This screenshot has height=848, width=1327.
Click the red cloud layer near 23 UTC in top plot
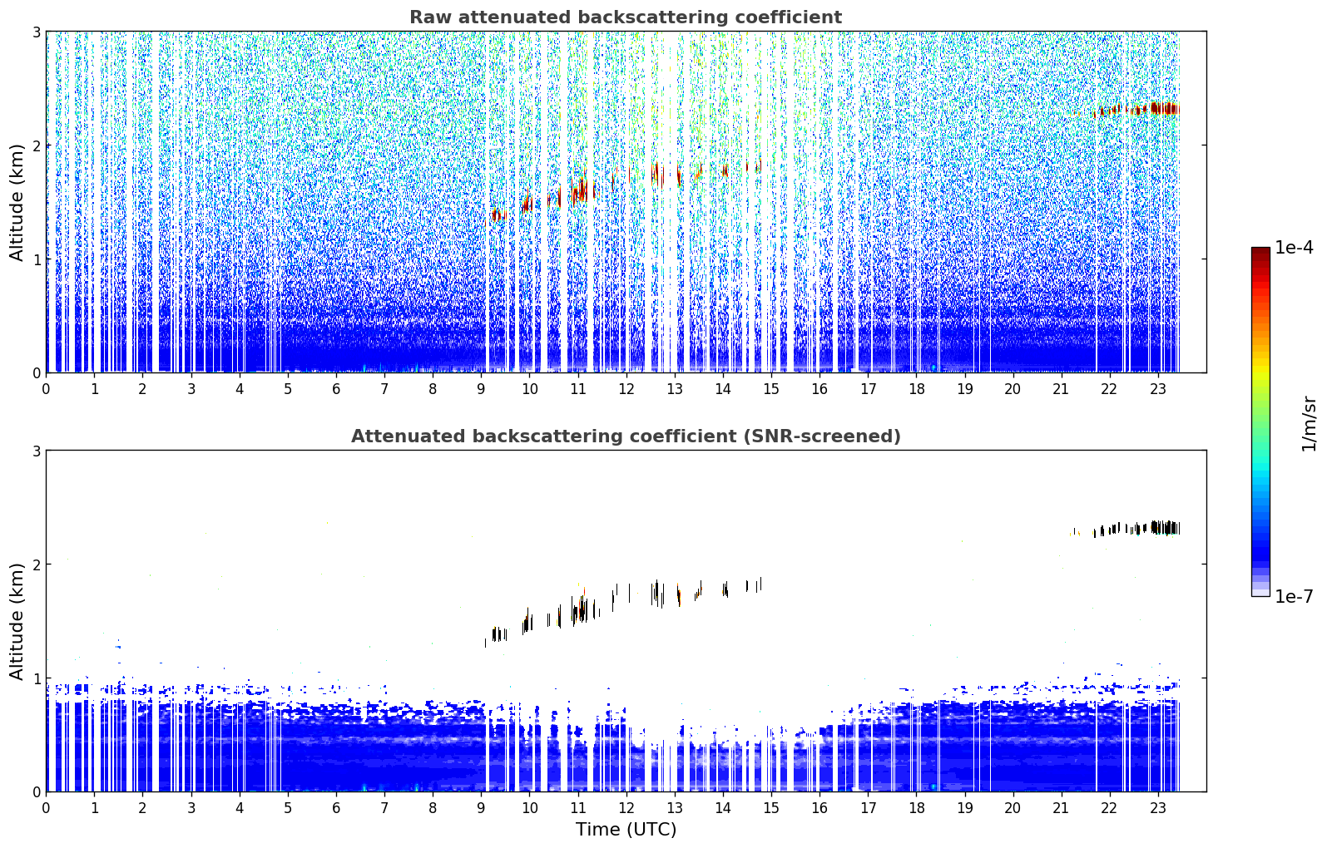point(1158,108)
